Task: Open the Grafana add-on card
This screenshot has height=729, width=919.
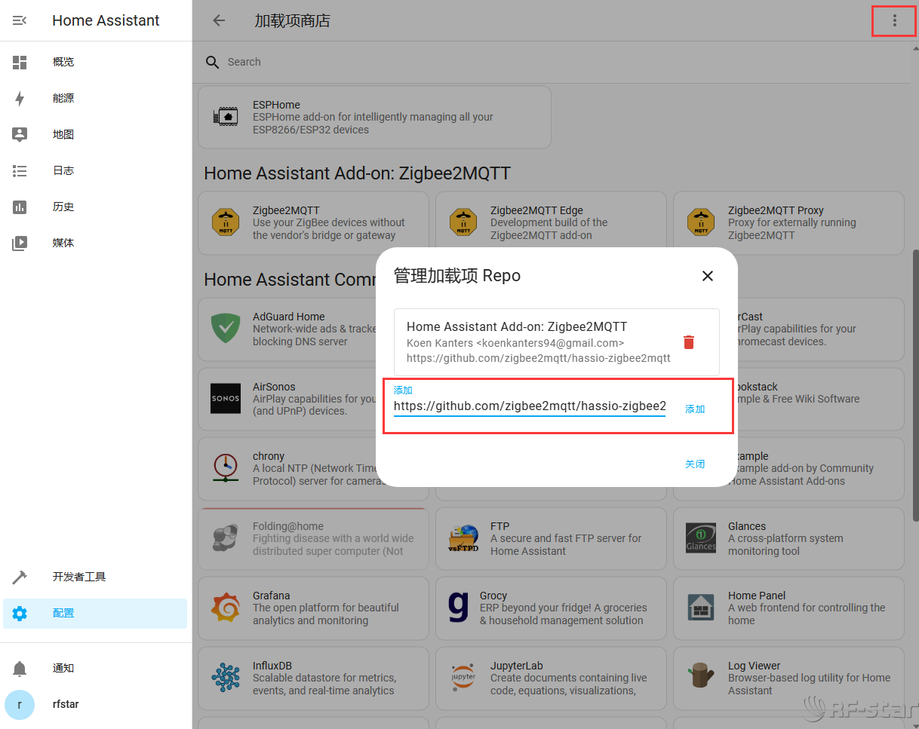Action: pyautogui.click(x=312, y=608)
